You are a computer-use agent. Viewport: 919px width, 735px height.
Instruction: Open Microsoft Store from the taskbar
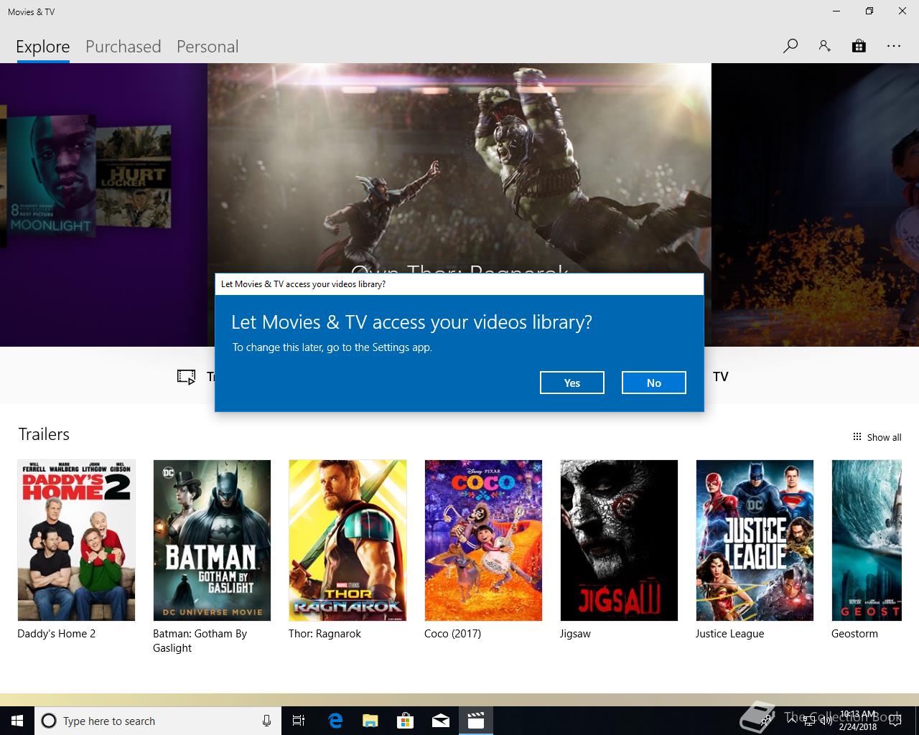[x=406, y=721]
